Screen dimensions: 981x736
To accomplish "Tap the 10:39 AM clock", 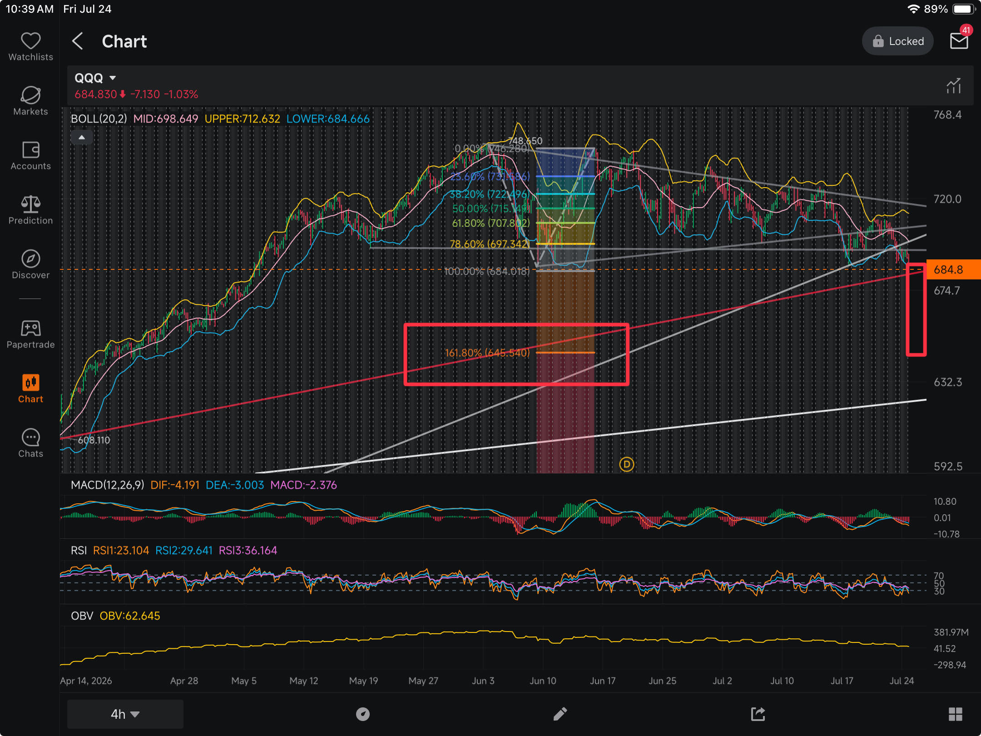I will (x=30, y=9).
